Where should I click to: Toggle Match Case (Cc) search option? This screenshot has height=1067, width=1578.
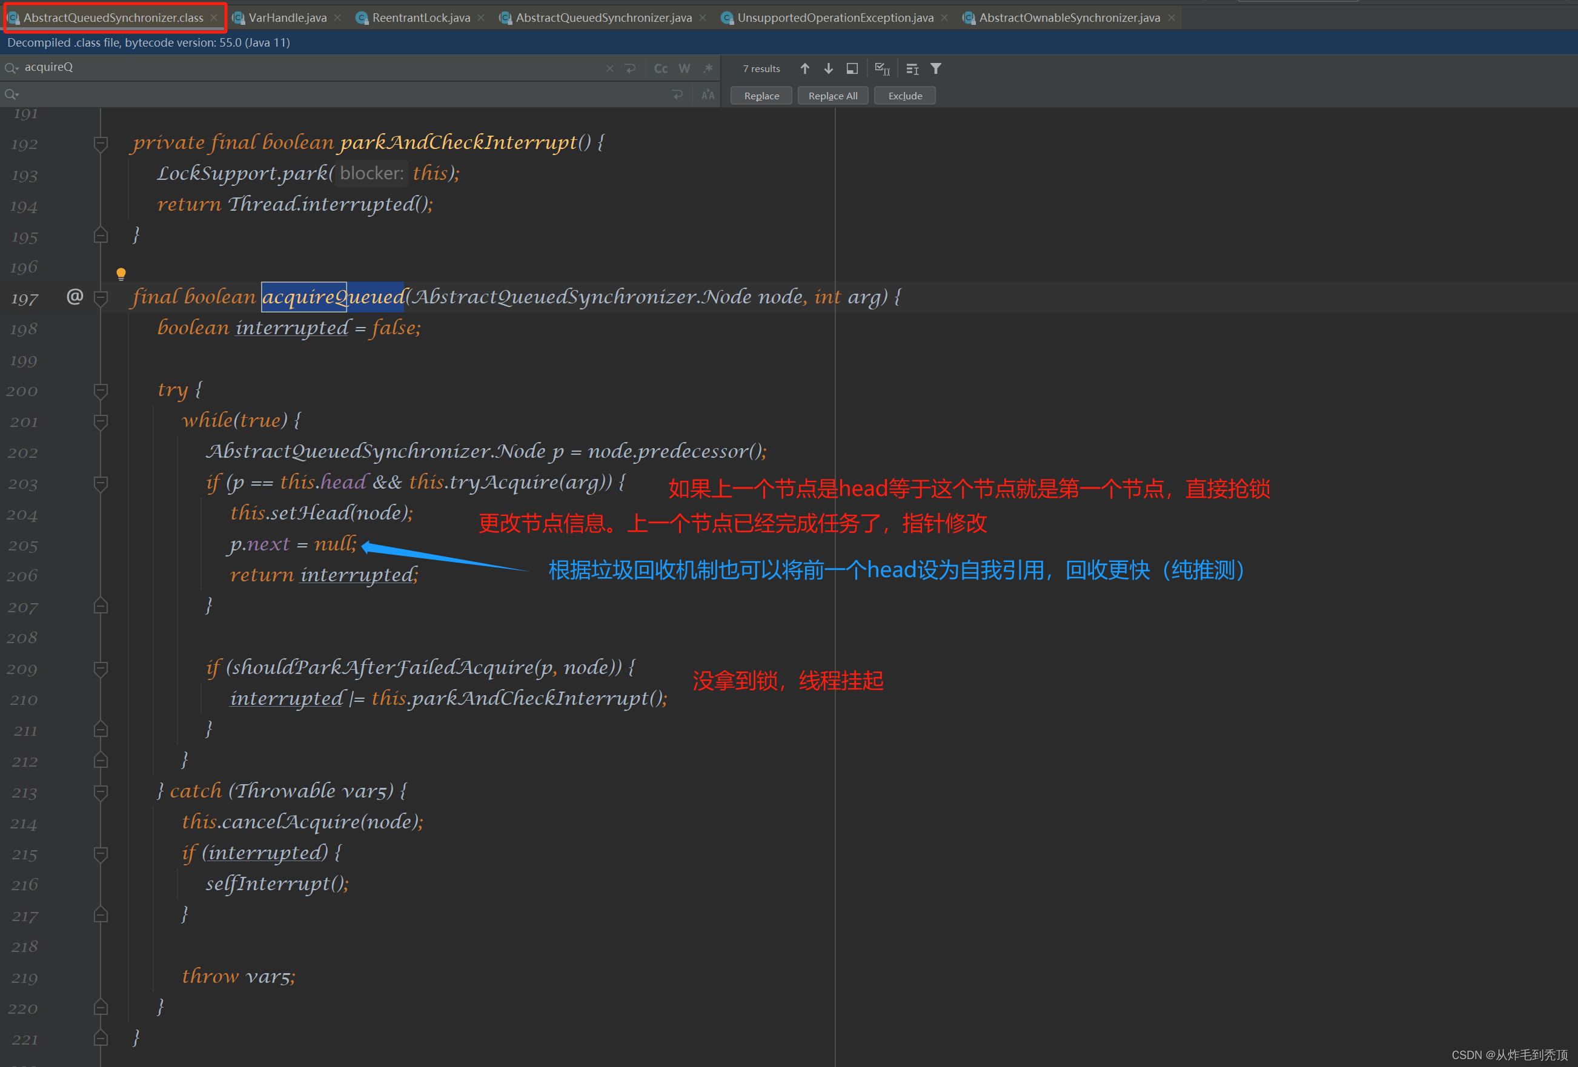(x=660, y=68)
